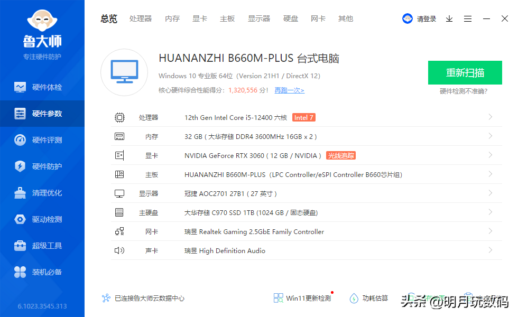
Task: Click the 冠捷 AOC2701 27B1 monitor text
Action: pyautogui.click(x=230, y=193)
